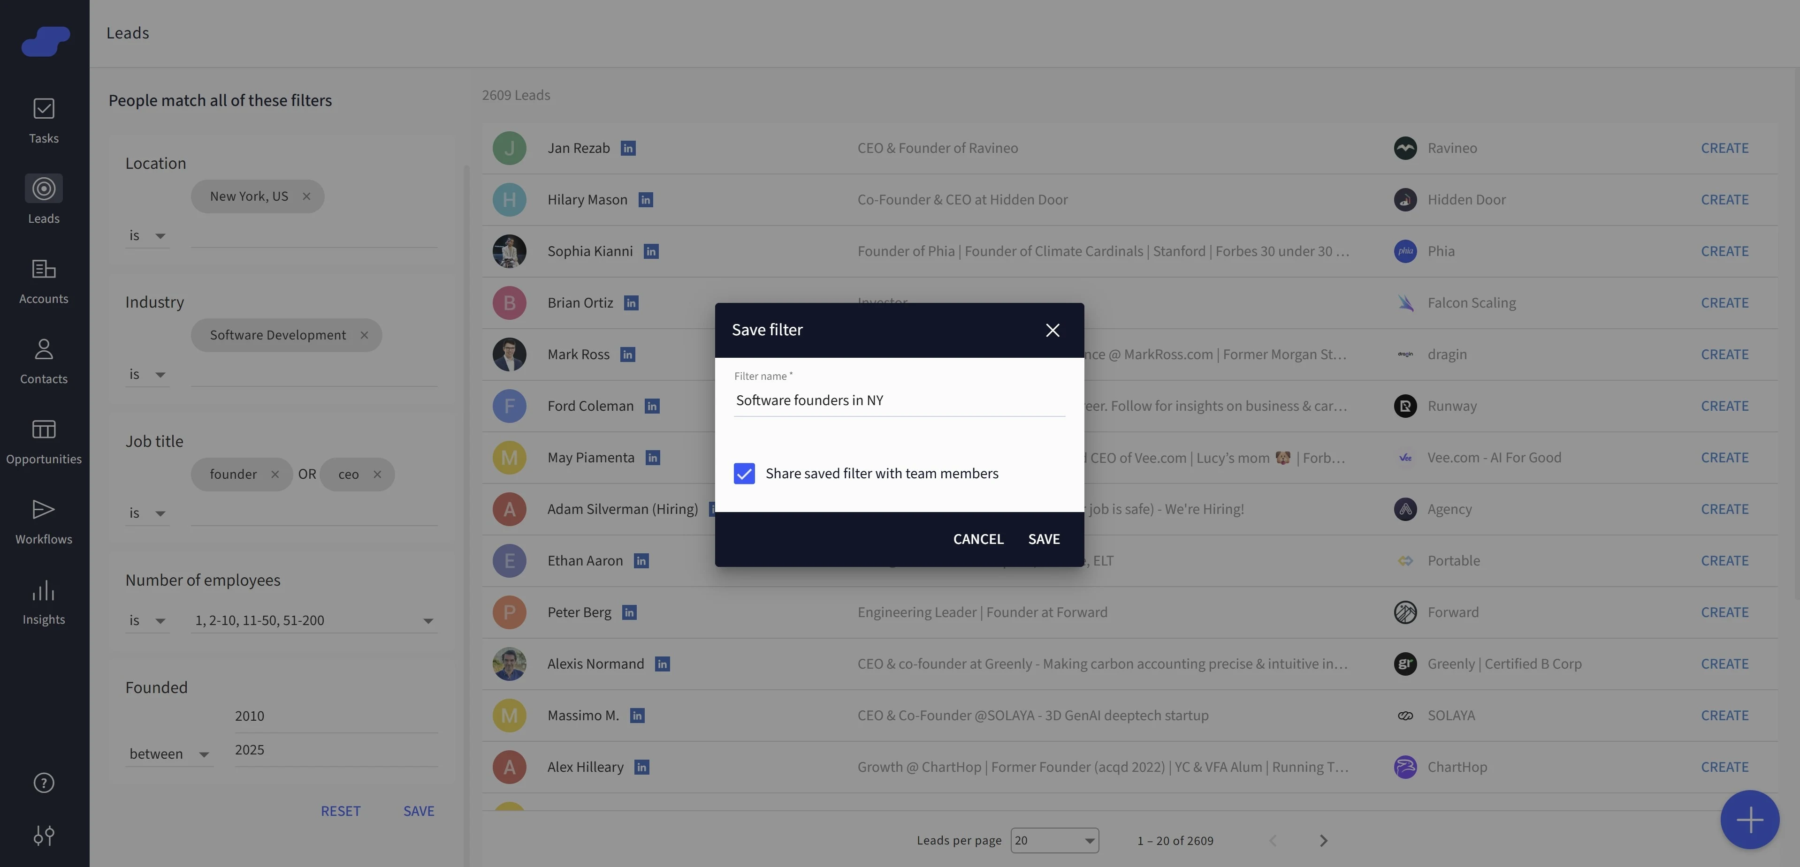Screen dimensions: 1800x867
Task: Open the Workflows section
Action: pyautogui.click(x=44, y=522)
